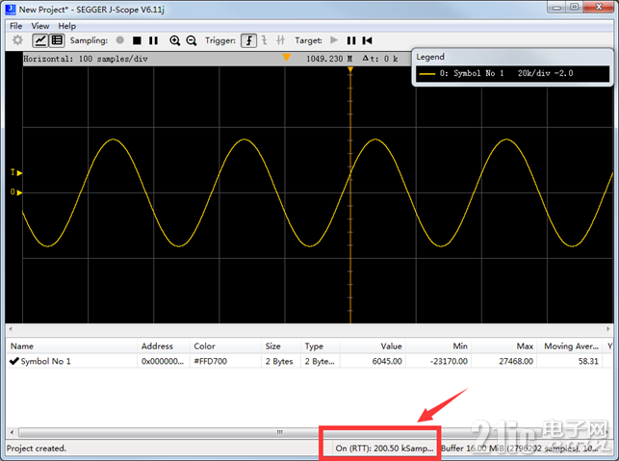
Task: Click the Name column header
Action: (x=71, y=346)
